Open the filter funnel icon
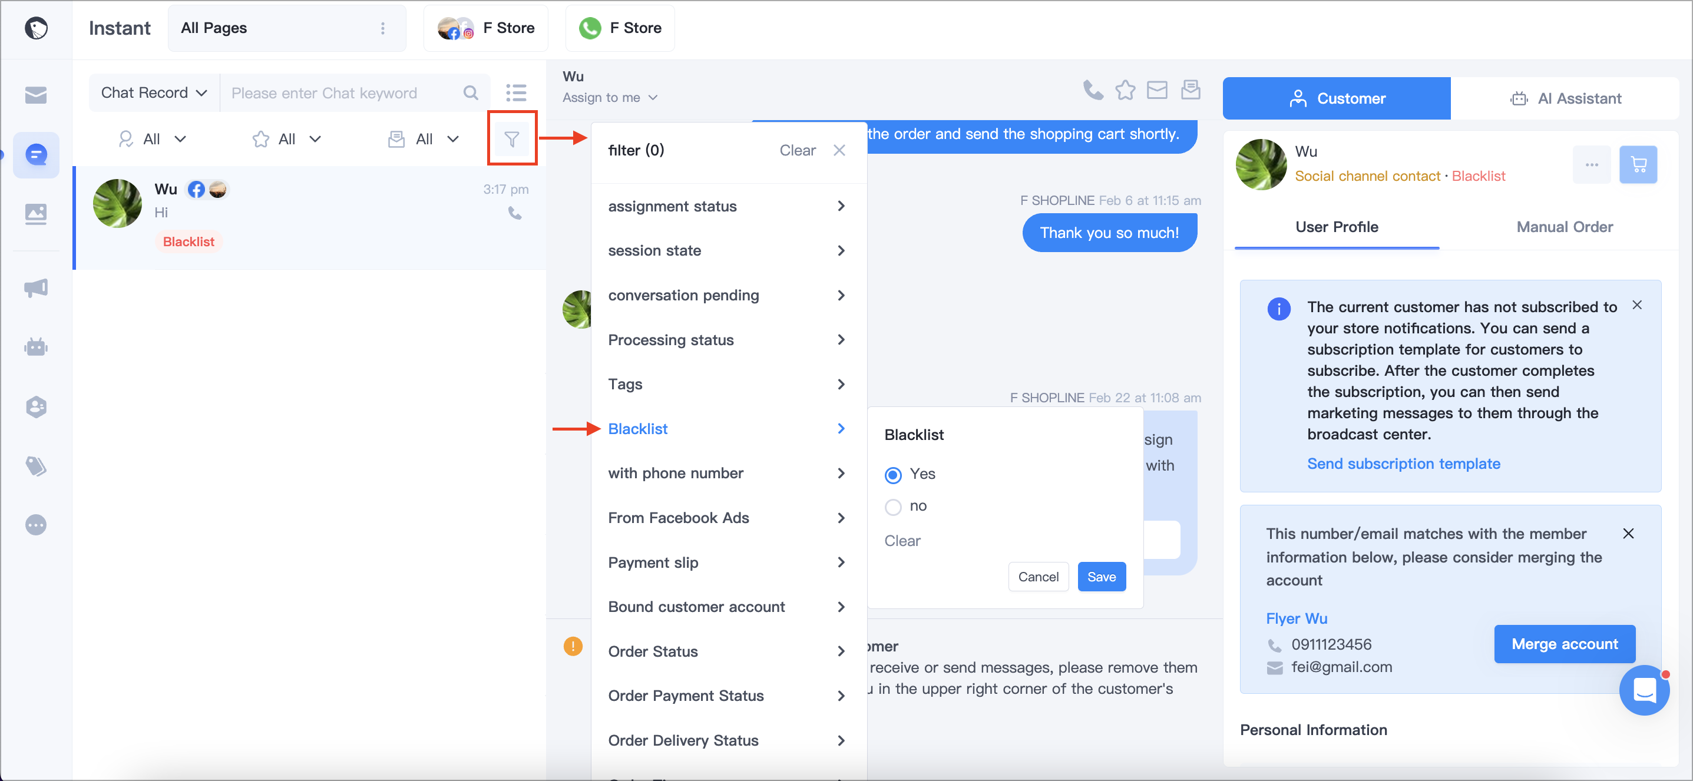 click(511, 138)
